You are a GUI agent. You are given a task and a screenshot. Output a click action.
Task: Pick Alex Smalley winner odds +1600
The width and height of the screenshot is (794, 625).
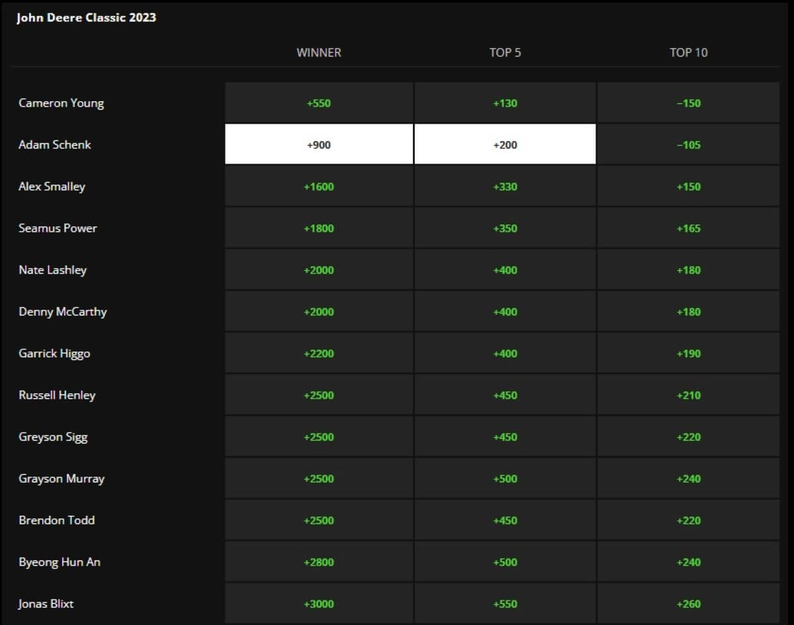[319, 186]
